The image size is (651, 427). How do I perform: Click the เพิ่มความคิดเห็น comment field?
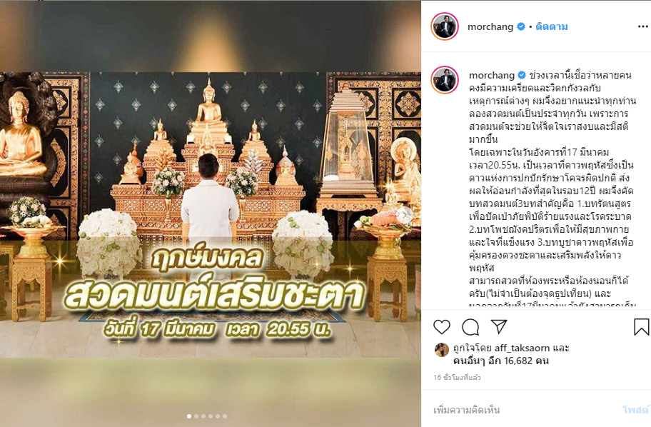(523, 410)
